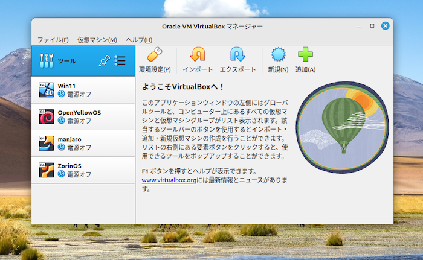Image resolution: width=423 pixels, height=260 pixels.
Task: Click 電源オフ status text under ZorinOS
Action: 79,174
